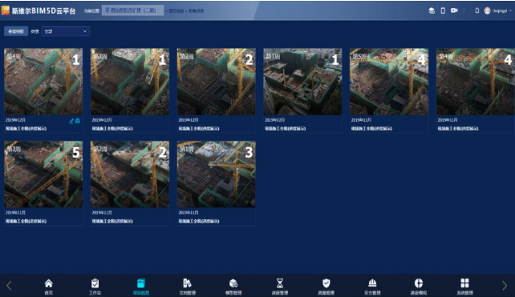
Task: Click 现场施工全貌 caption under December 第3周 album
Action: pos(112,129)
